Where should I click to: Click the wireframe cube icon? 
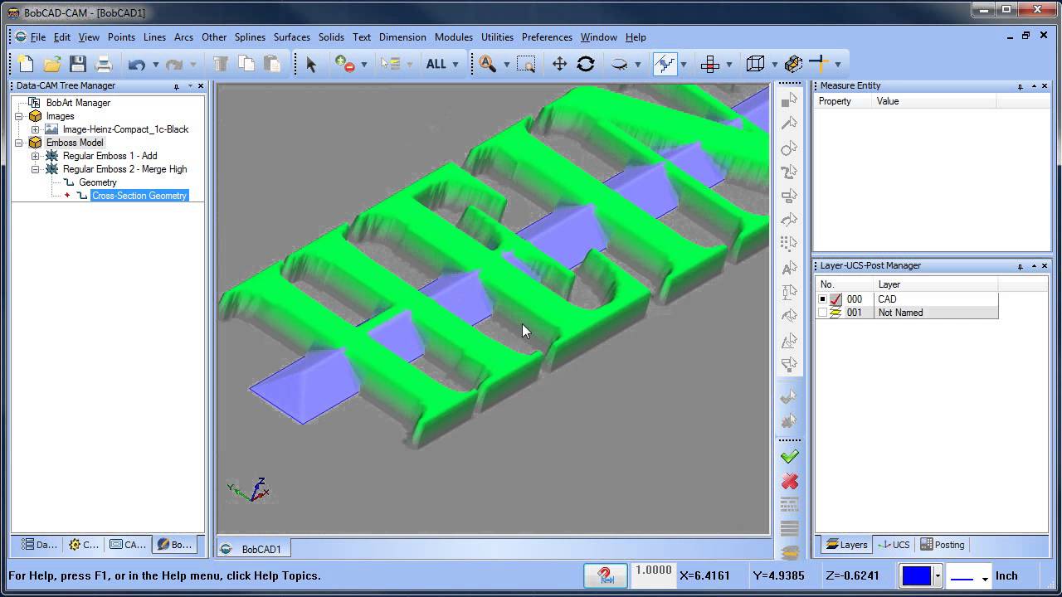pyautogui.click(x=755, y=64)
